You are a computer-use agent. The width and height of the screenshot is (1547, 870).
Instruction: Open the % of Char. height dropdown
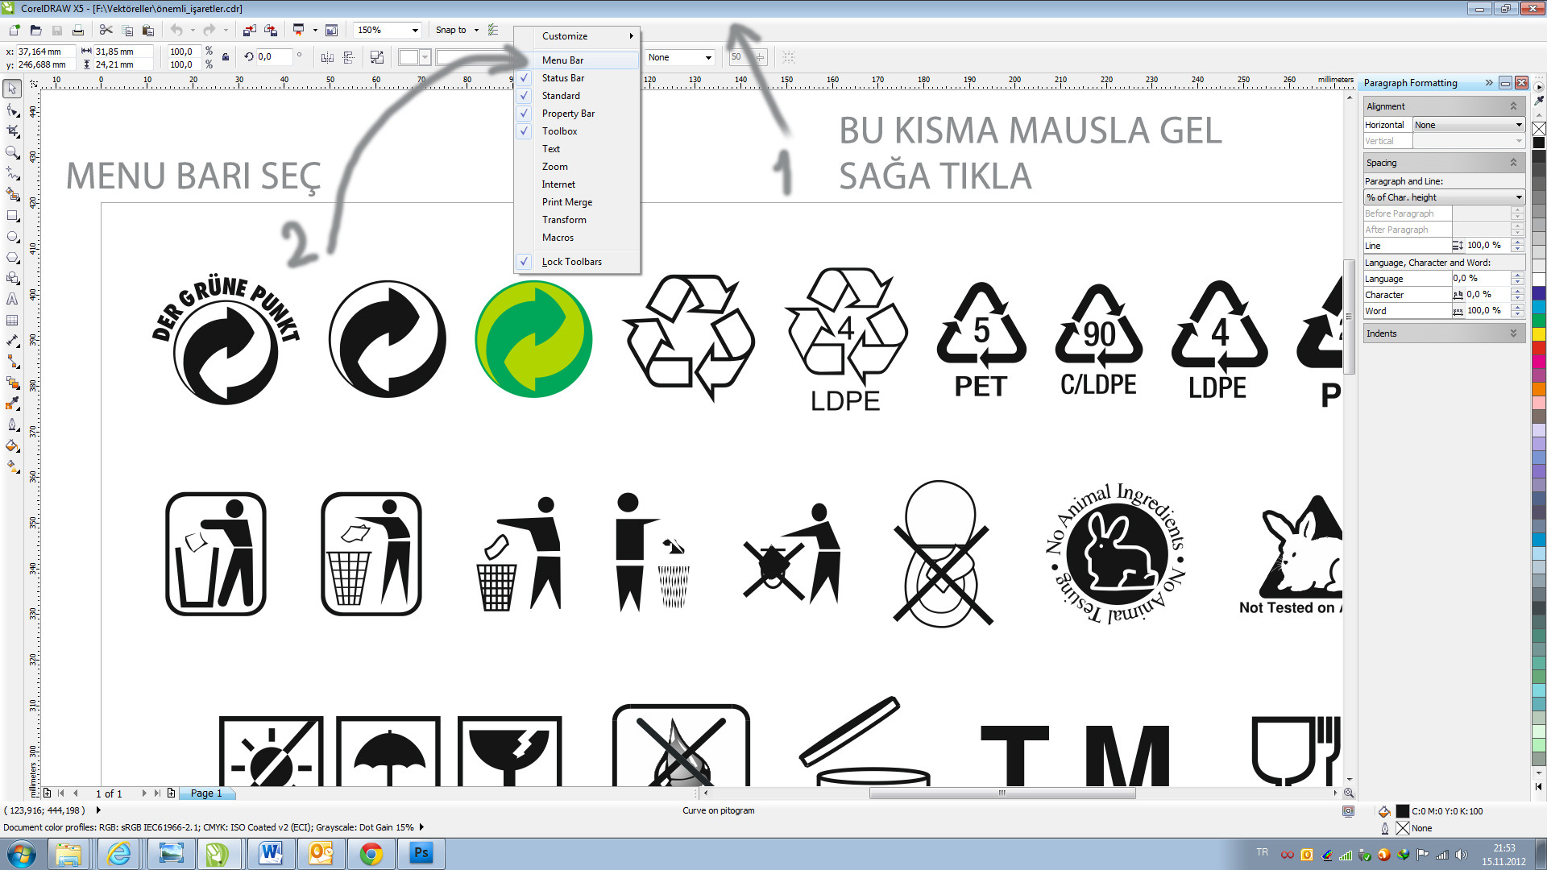[x=1444, y=197]
